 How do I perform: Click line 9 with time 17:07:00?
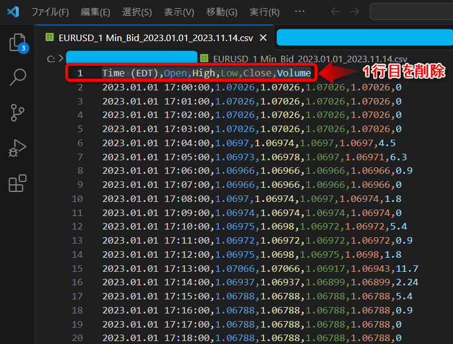tap(252, 185)
